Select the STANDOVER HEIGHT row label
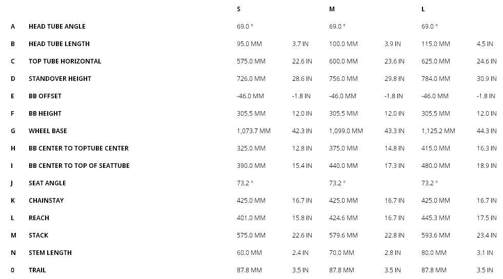The width and height of the screenshot is (503, 279). (60, 79)
